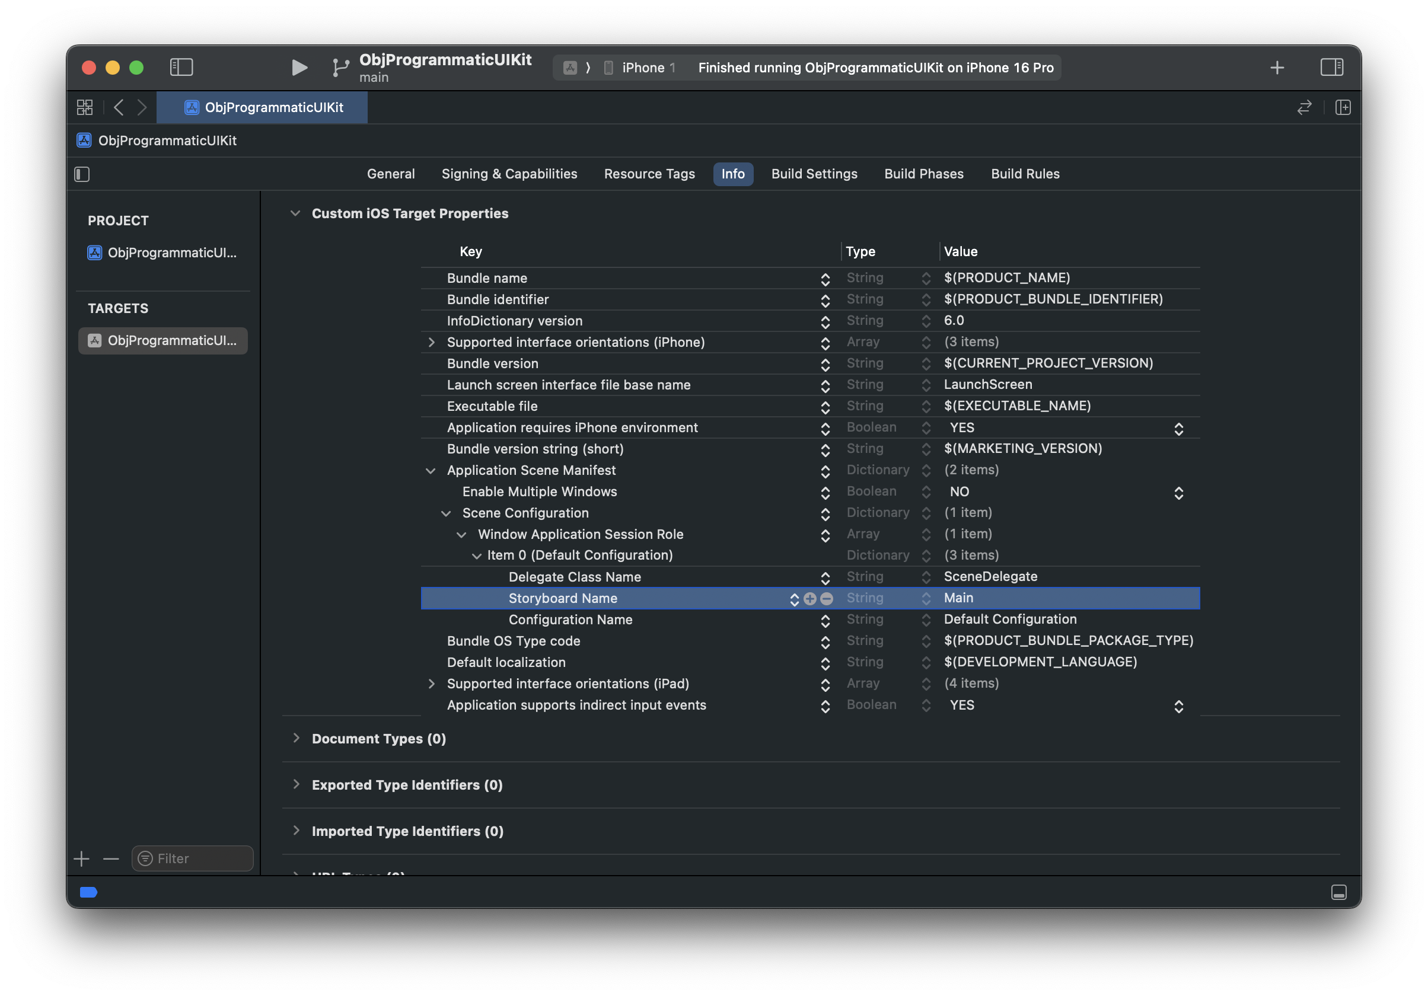Collapse Application Scene Manifest row
The height and width of the screenshot is (996, 1428).
click(431, 471)
